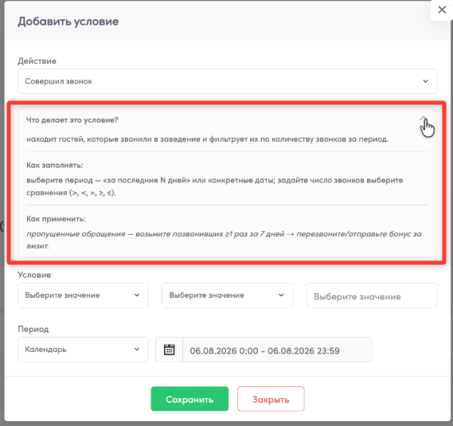The width and height of the screenshot is (453, 426).
Task: Click the arrow in the Действие dropdown
Action: tap(425, 81)
